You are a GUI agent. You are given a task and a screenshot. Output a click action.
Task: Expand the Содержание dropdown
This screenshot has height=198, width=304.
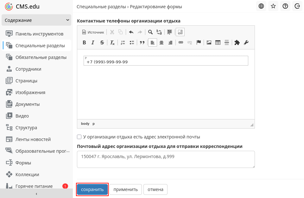[36, 20]
